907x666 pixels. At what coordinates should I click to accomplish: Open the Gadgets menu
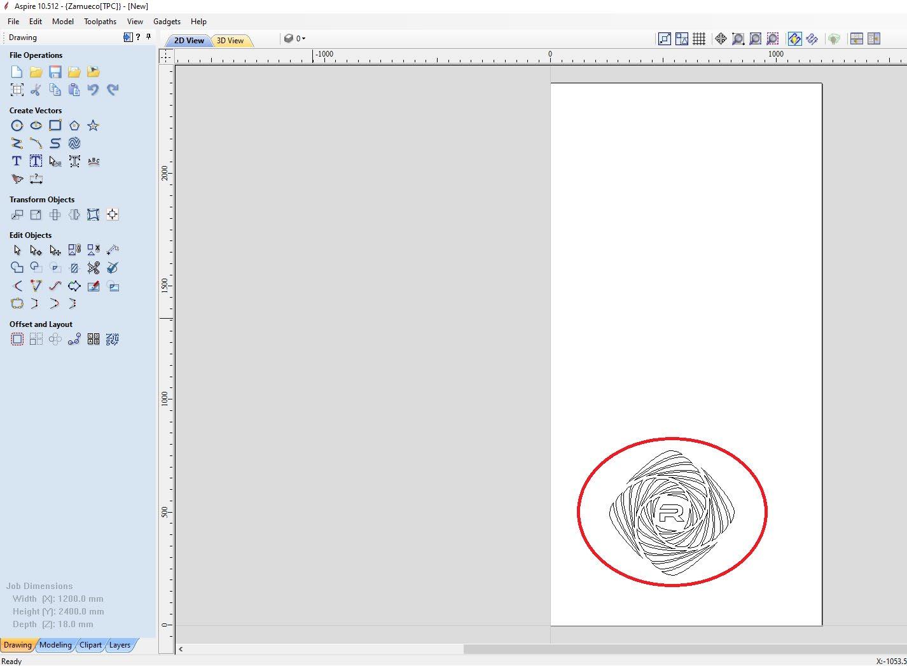167,21
